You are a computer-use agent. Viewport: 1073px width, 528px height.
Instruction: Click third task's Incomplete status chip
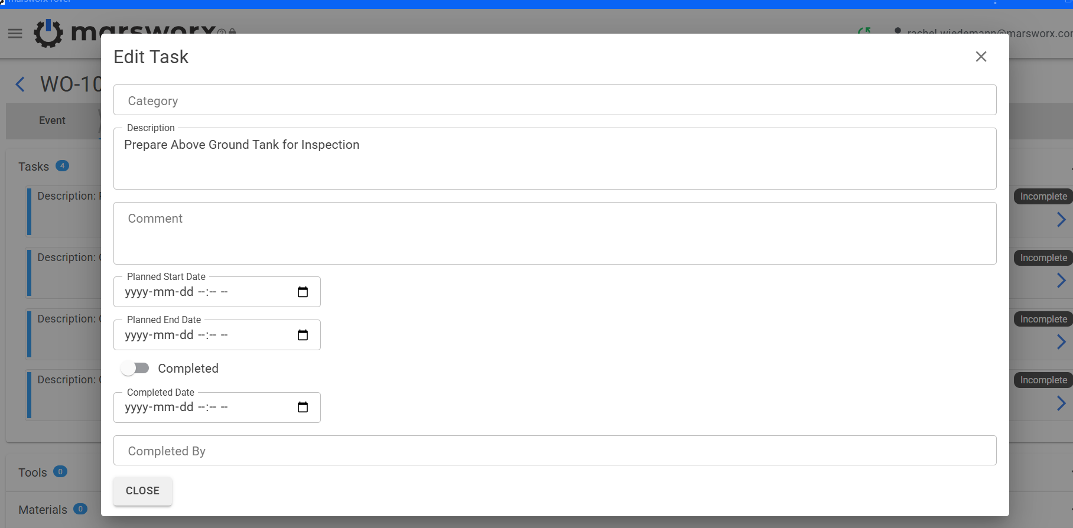[1043, 320]
